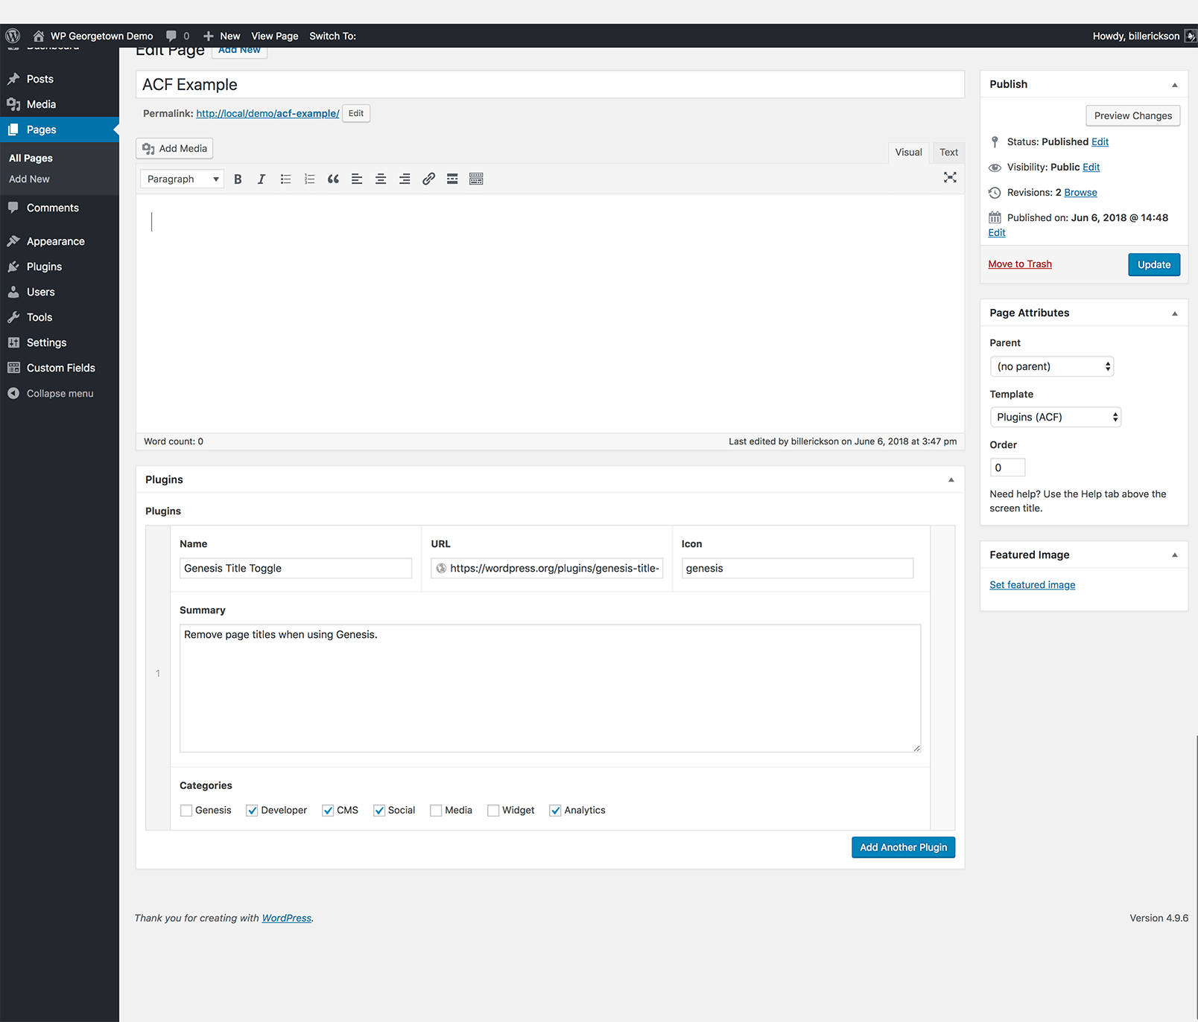Align text left
Screen dimensions: 1198x1022
(x=357, y=179)
